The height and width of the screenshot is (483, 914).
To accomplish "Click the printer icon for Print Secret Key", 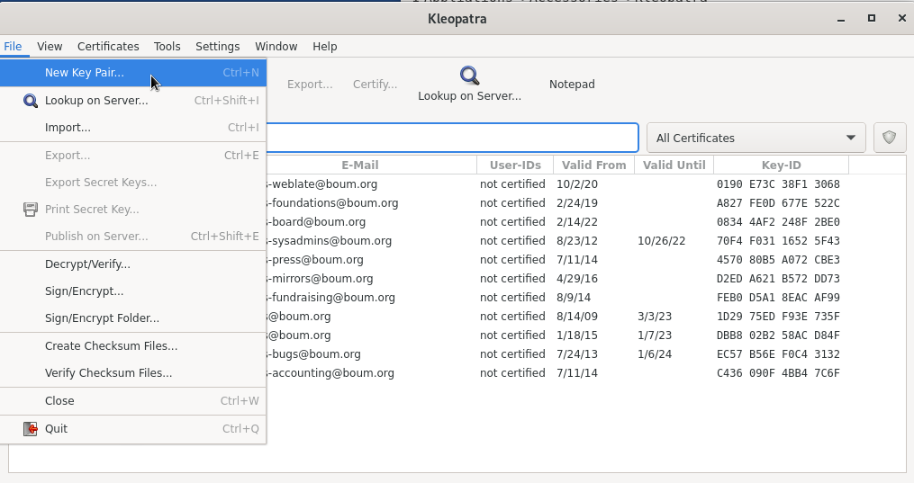I will point(31,210).
